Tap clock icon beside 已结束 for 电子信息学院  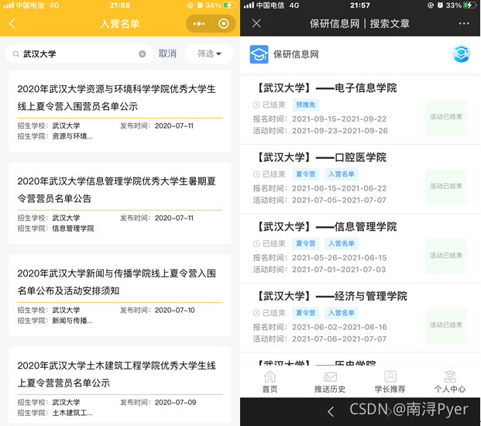click(256, 105)
